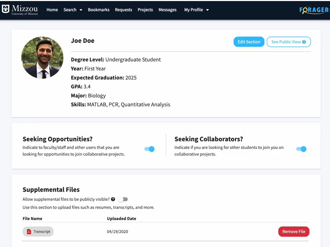Open the Transcript file
Viewport: 330px width, 247px height.
tap(38, 231)
